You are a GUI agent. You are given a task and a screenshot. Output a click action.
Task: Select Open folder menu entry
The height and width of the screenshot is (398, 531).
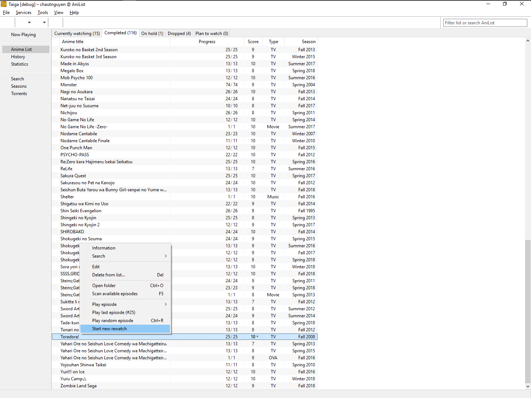(126, 286)
